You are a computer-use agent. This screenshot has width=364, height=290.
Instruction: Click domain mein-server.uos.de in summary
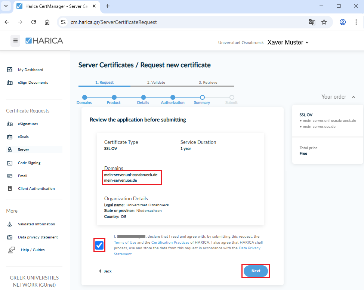point(120,181)
